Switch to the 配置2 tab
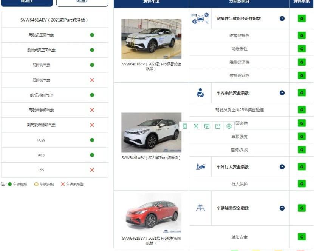Screen dimensions: 322x251 pos(82,3)
